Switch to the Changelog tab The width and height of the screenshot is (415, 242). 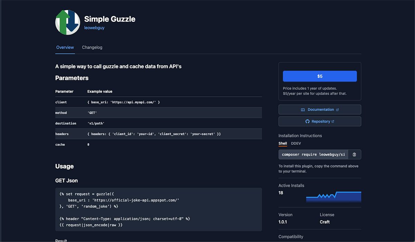click(92, 47)
